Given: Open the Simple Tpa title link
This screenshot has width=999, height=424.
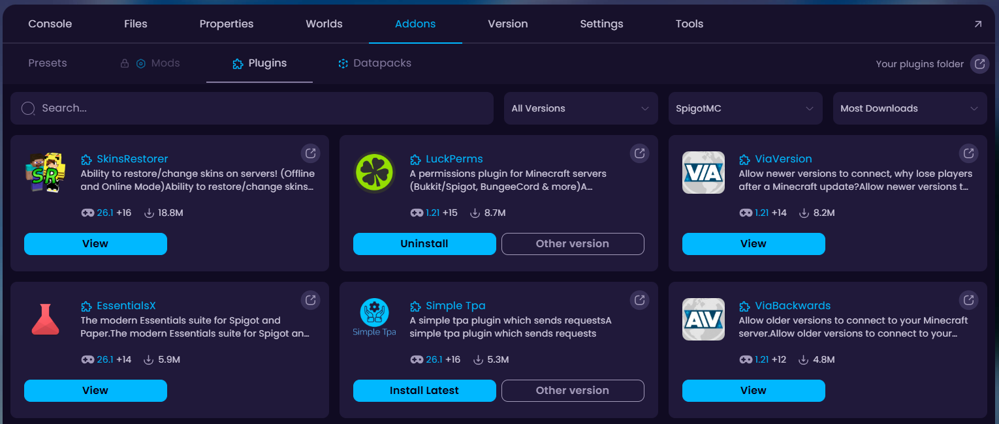Looking at the screenshot, I should [x=456, y=306].
